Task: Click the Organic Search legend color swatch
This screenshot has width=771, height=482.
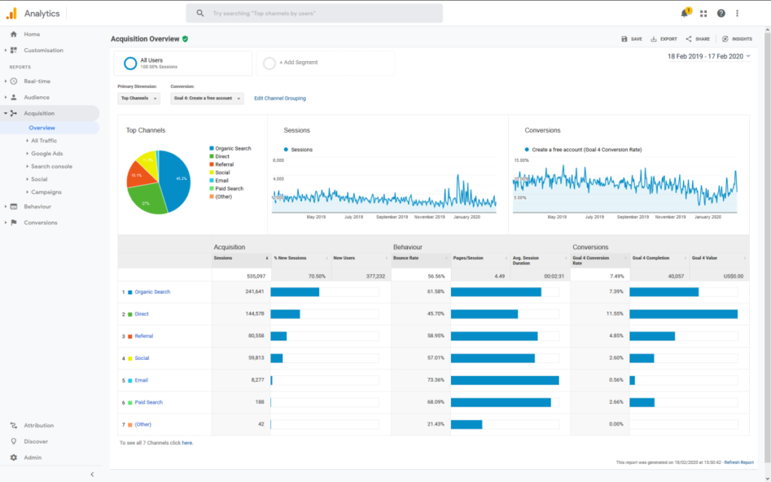Action: (212, 149)
